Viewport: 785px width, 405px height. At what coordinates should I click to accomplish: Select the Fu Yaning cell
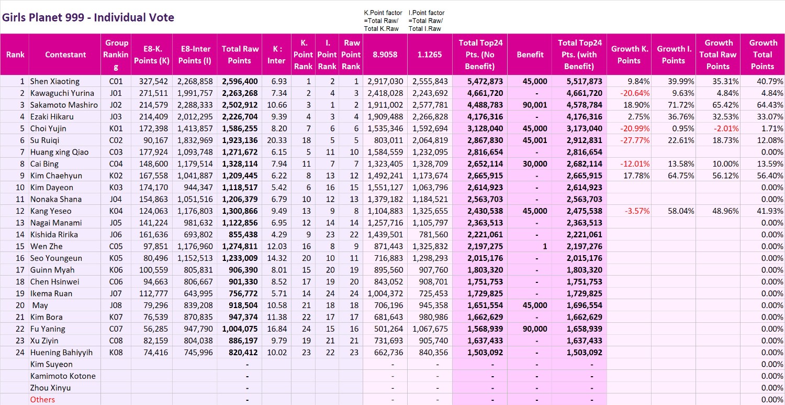pyautogui.click(x=65, y=329)
